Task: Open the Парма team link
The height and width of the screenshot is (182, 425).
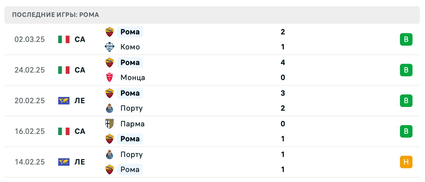Action: tap(132, 124)
